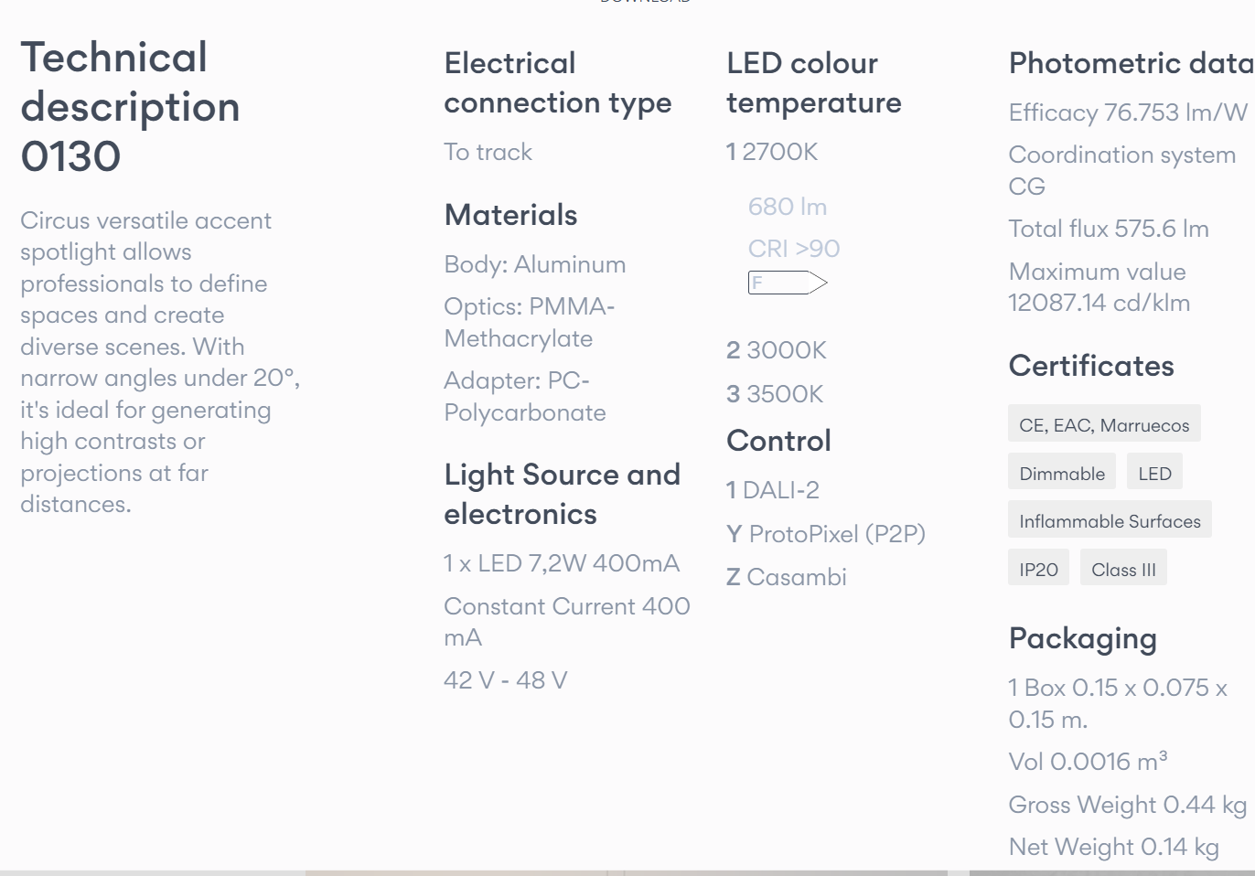Click the Dimmable certificate tag

tap(1061, 474)
